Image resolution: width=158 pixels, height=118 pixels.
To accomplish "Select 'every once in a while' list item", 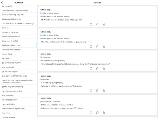I will pos(18,41).
